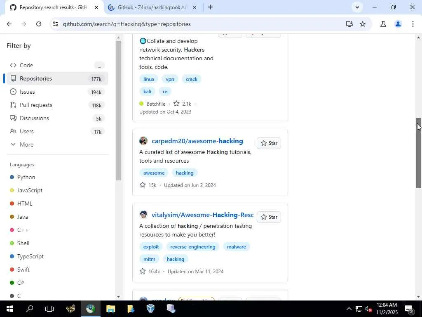This screenshot has width=422, height=317.
Task: Reload the current page
Action: 39,24
